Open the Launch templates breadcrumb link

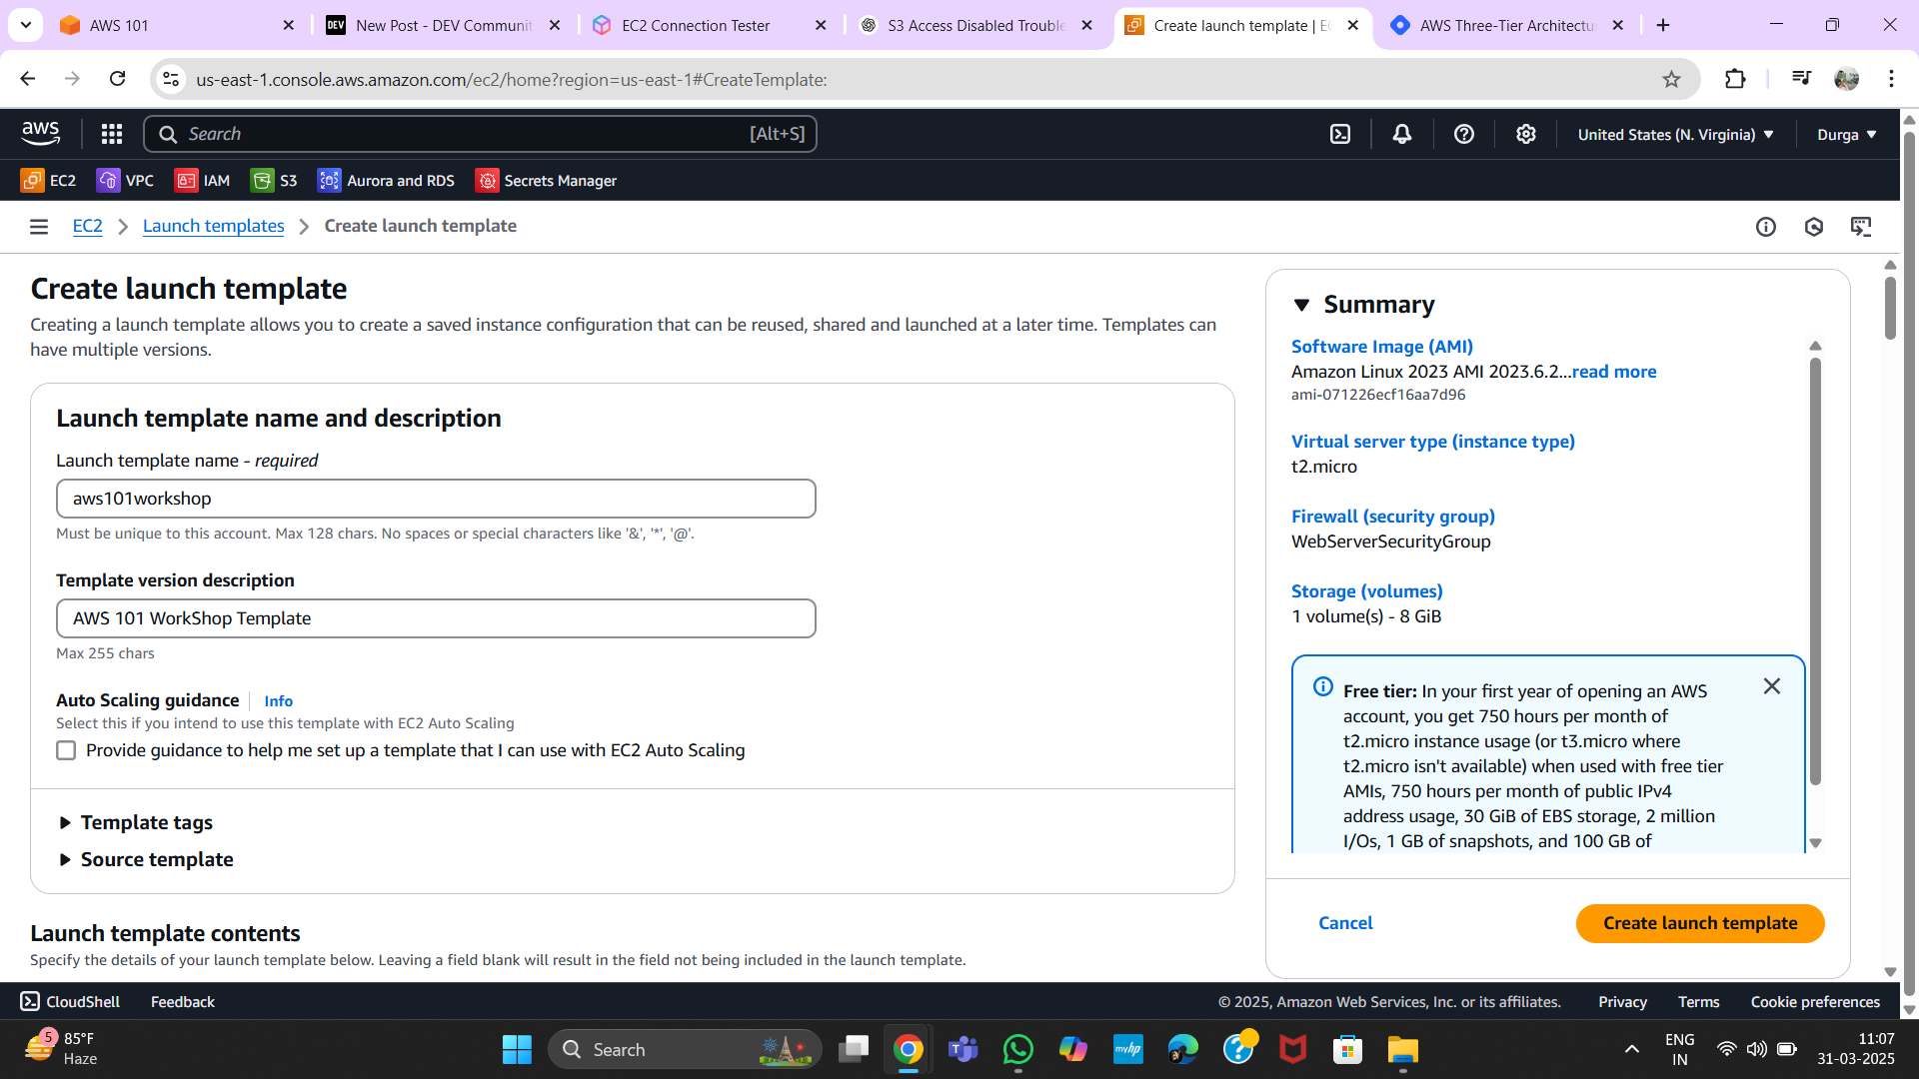click(214, 226)
